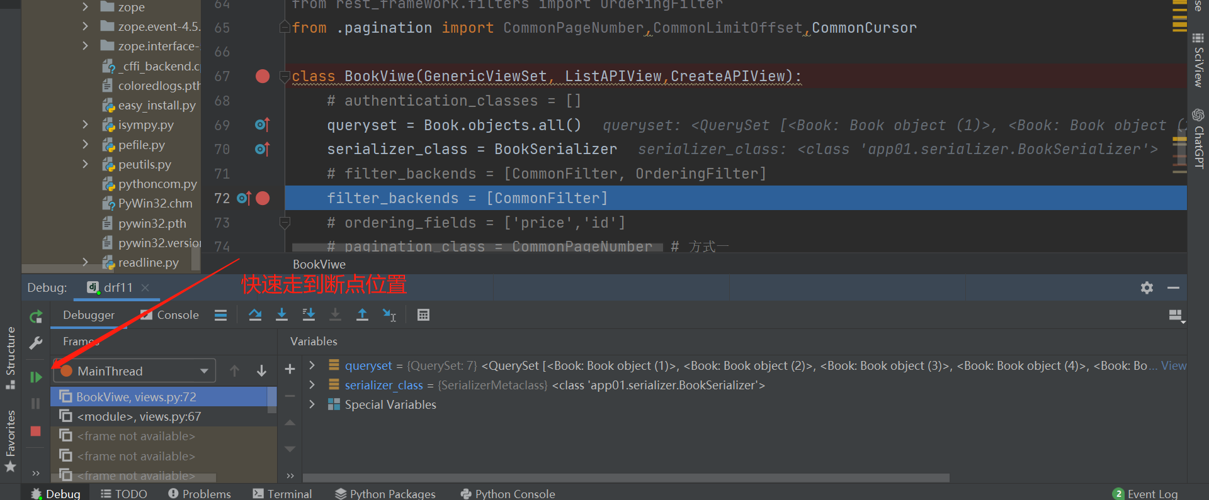Hide the debug tool window
The image size is (1209, 500).
1173,287
